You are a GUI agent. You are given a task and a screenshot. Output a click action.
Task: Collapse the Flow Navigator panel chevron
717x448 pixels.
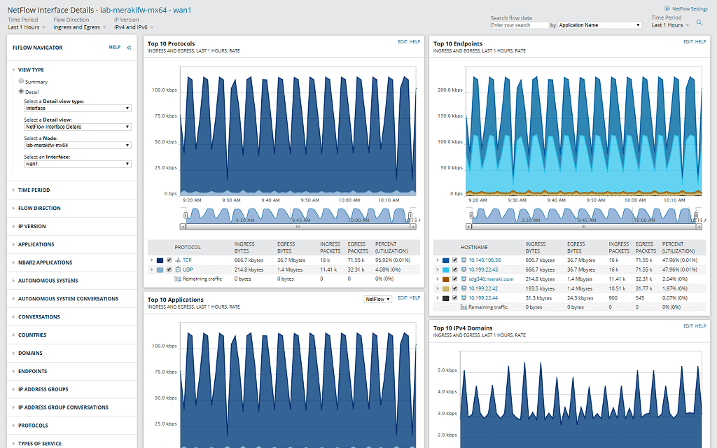pyautogui.click(x=129, y=48)
